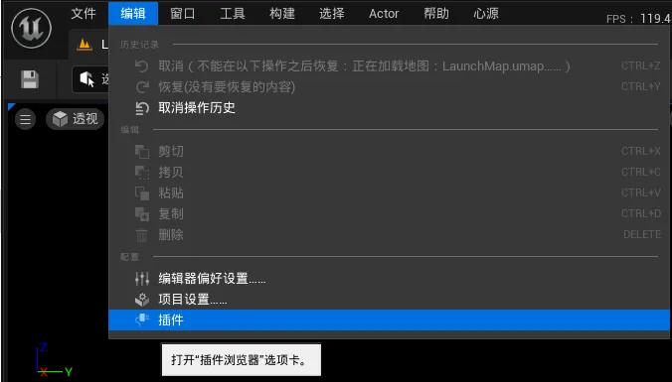Click the 取消 undo arrow icon
This screenshot has width=672, height=382.
tap(141, 66)
